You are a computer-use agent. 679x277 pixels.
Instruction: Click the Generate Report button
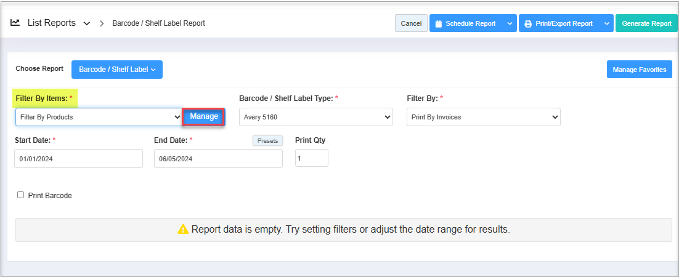pos(646,23)
